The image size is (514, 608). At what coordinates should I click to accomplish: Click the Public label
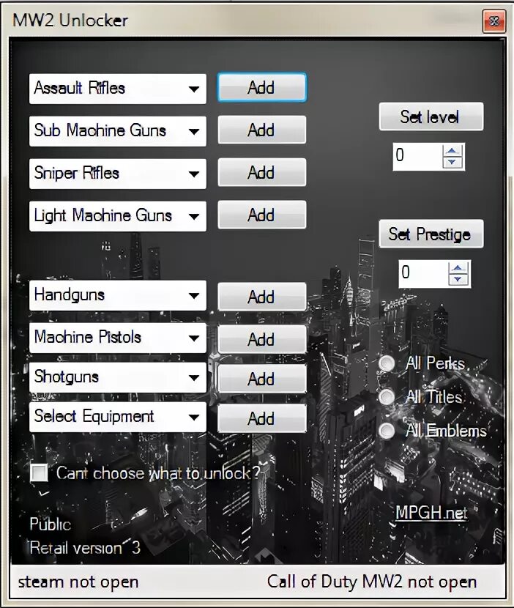[x=51, y=524]
